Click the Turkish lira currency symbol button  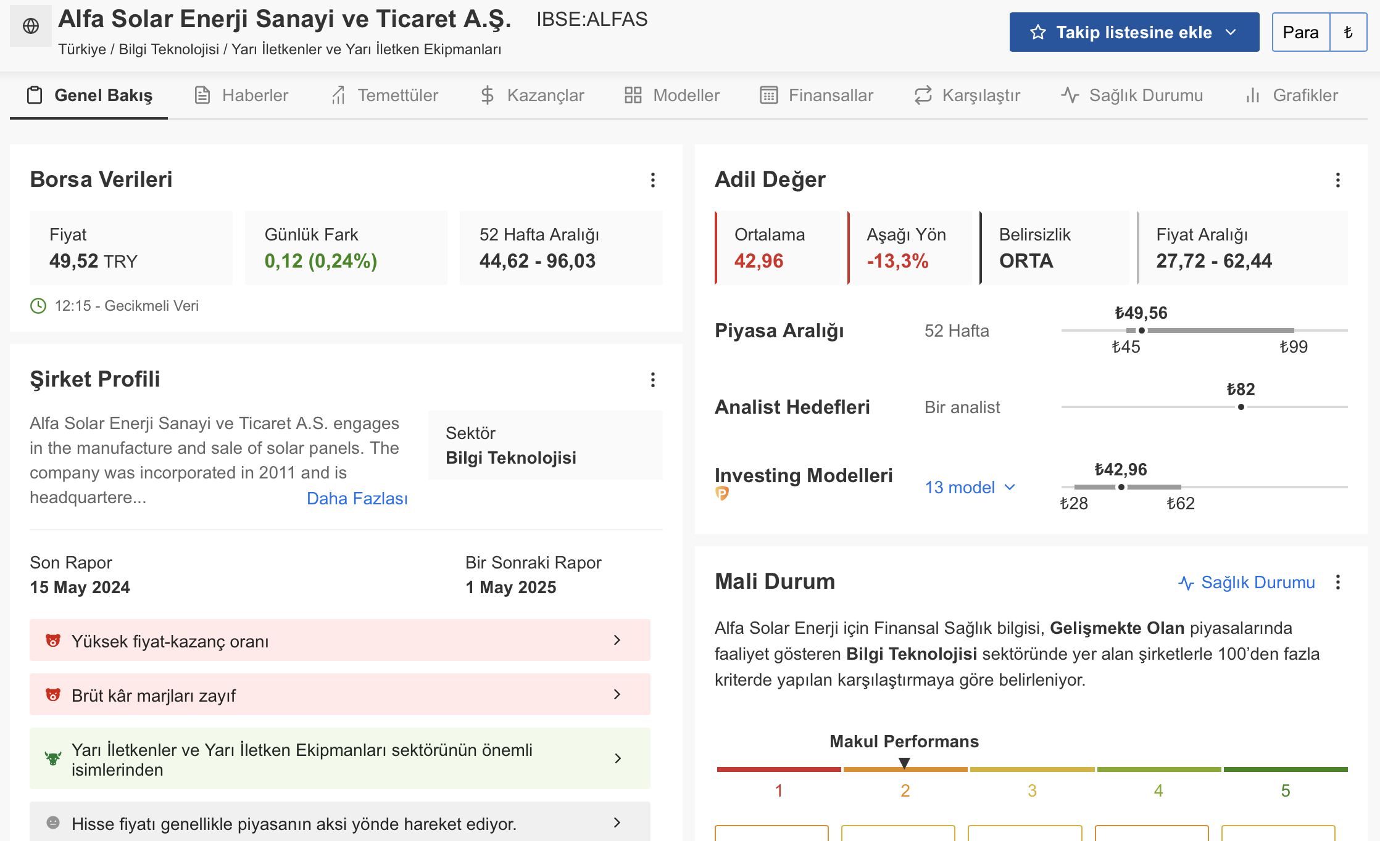pyautogui.click(x=1349, y=32)
